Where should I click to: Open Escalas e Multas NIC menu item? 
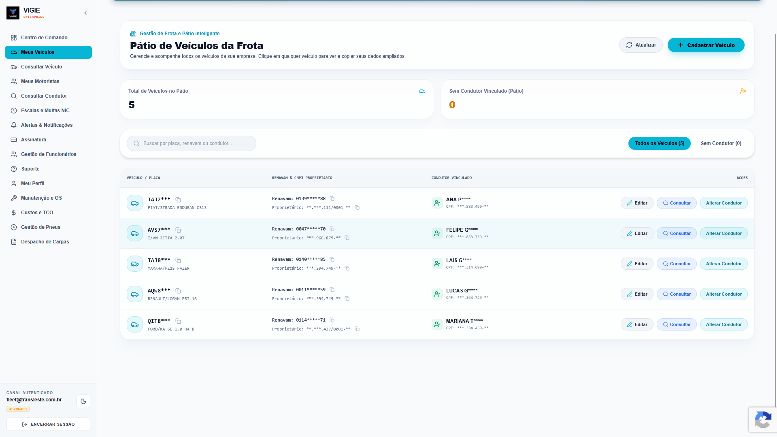48,111
